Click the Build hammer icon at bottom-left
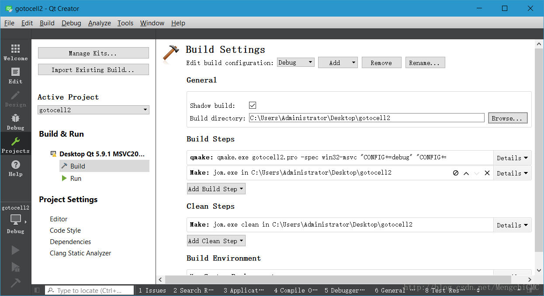This screenshot has width=544, height=296. pyautogui.click(x=15, y=283)
